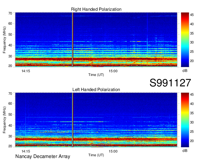Click the 70 frequency tick on bottom plot
Viewport: 197px width, 160px height.
click(10, 94)
